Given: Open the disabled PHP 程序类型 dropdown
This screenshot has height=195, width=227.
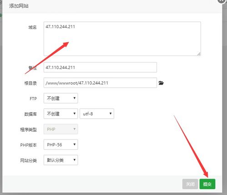Looking at the screenshot, I should (61, 129).
